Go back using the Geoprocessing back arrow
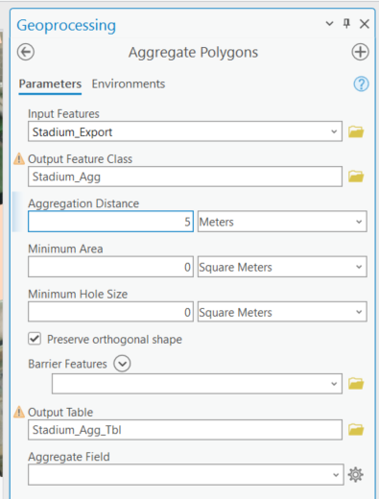This screenshot has width=379, height=499. pyautogui.click(x=26, y=52)
